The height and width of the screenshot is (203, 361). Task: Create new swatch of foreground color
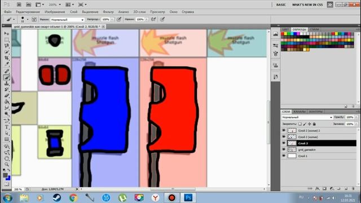point(346,107)
